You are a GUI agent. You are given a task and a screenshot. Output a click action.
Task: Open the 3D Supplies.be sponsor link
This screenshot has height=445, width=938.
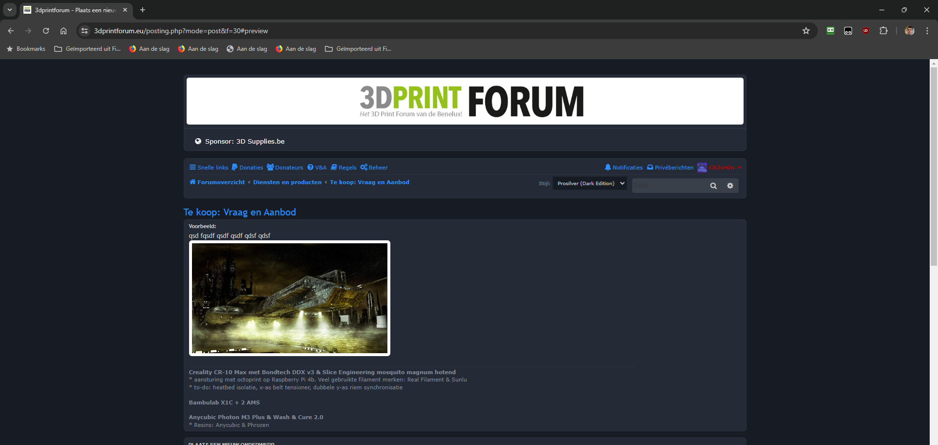click(x=260, y=142)
